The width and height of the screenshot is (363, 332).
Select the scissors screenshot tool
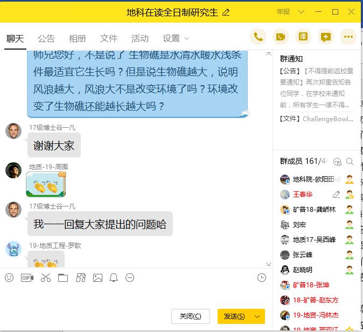pos(45,278)
